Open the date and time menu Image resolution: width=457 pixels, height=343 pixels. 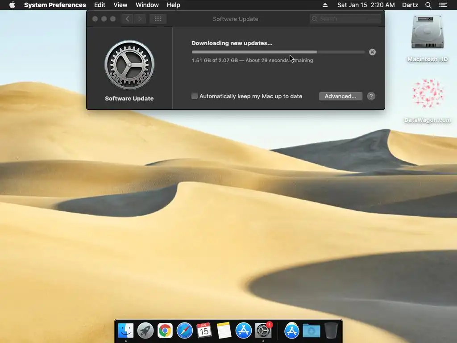pyautogui.click(x=366, y=5)
